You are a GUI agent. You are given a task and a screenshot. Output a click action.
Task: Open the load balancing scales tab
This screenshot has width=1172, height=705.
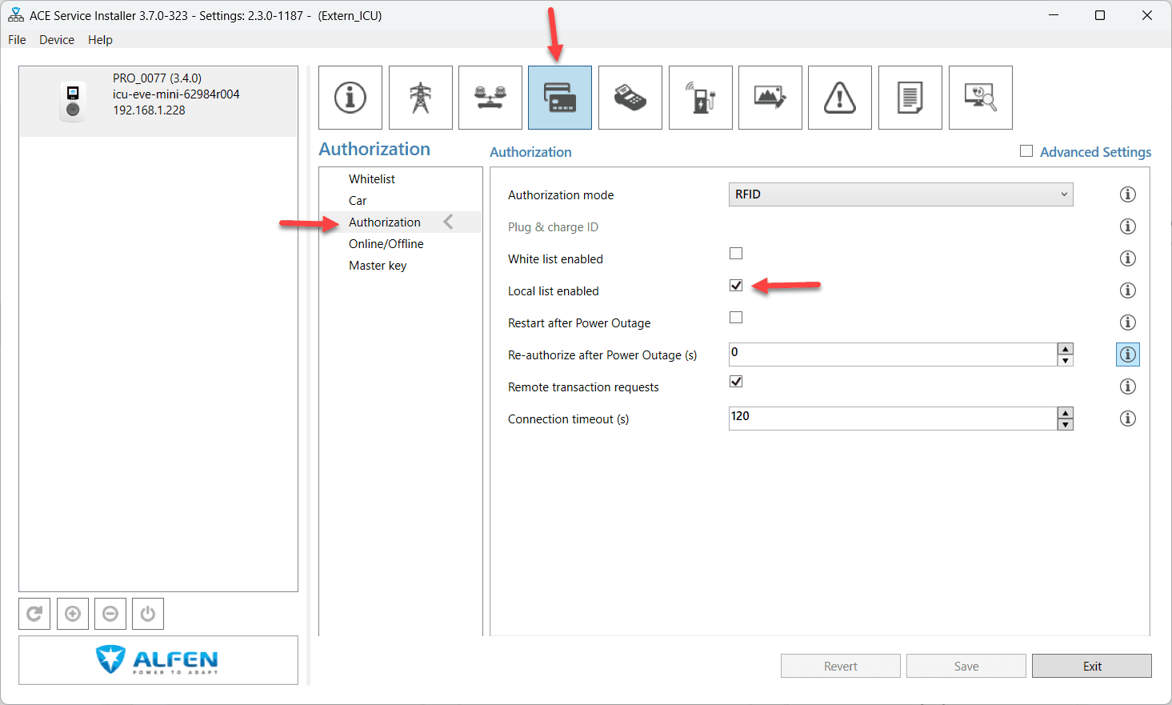(x=490, y=98)
